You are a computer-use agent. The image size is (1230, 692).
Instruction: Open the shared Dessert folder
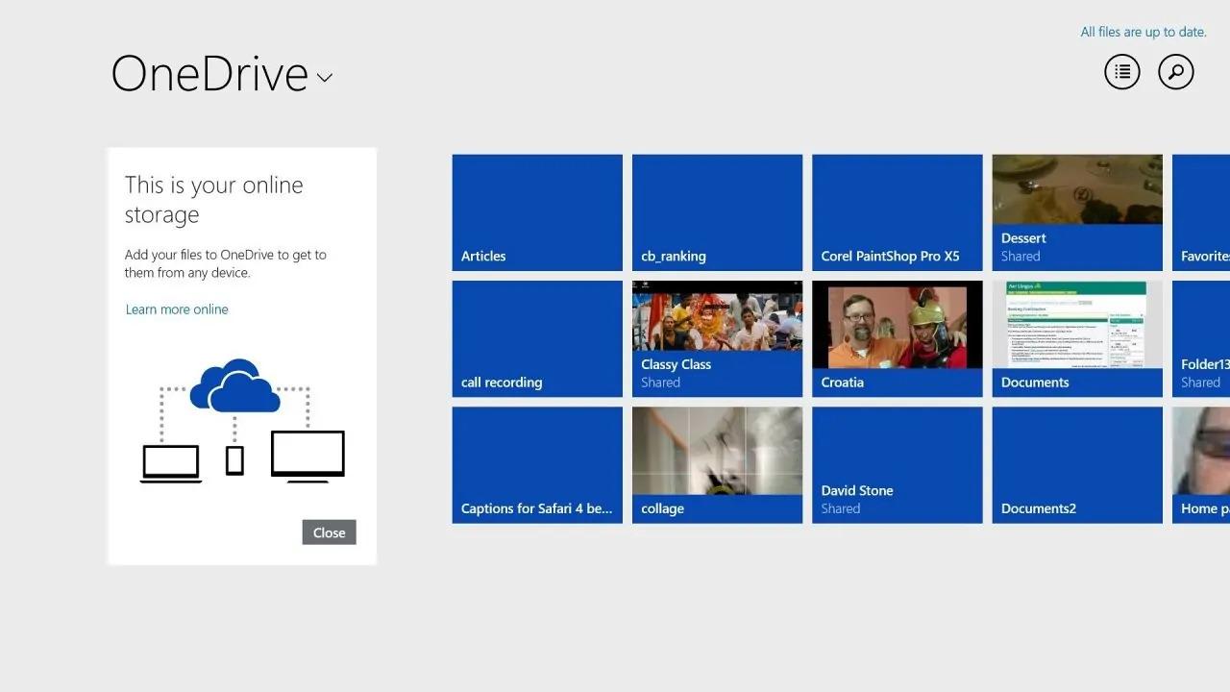[1077, 212]
